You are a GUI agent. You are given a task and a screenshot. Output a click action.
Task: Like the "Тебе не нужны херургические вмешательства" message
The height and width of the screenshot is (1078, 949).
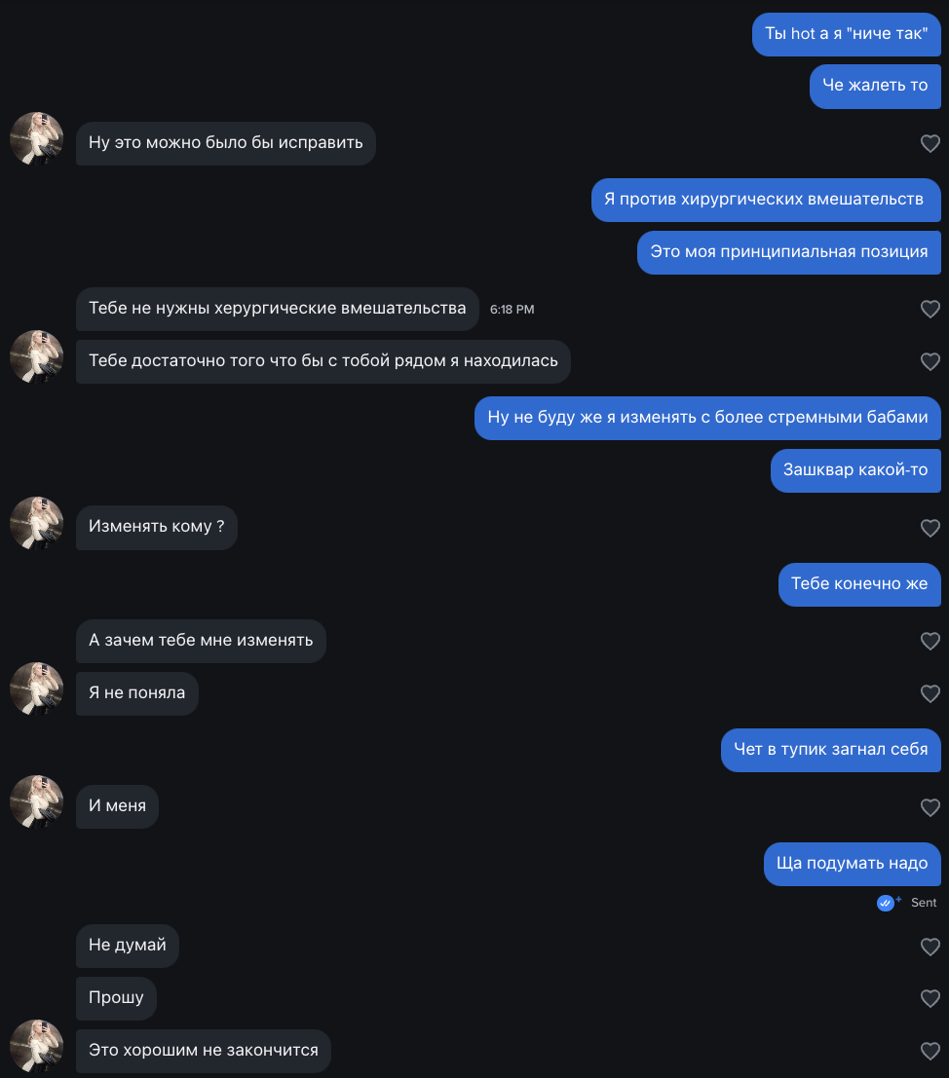(x=930, y=310)
